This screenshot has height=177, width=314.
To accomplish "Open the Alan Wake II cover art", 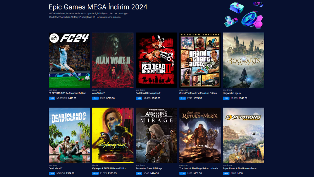I will point(113,60).
